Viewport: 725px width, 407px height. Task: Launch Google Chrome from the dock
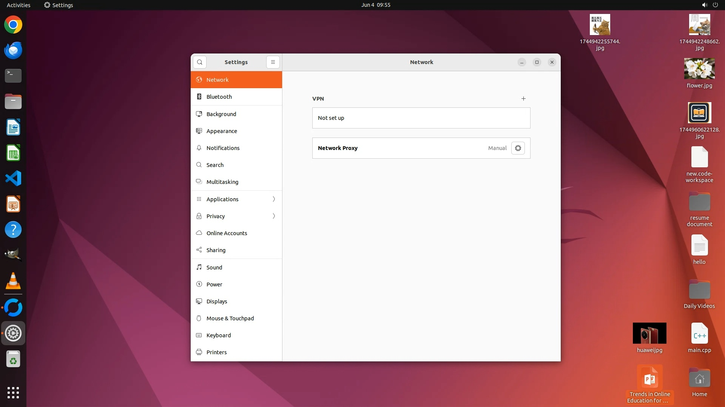pos(13,25)
